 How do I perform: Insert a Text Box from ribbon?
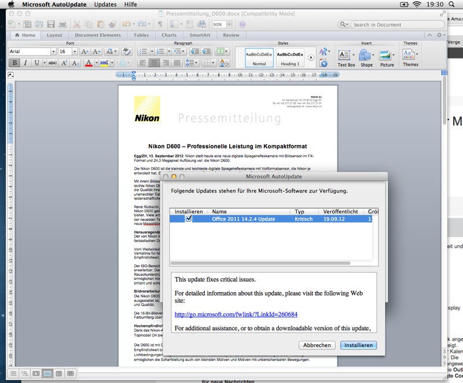pyautogui.click(x=346, y=58)
